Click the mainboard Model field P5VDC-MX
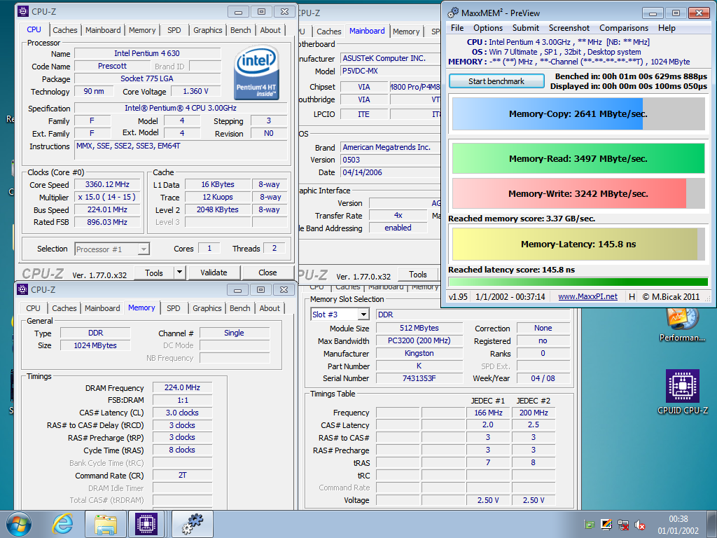 391,71
